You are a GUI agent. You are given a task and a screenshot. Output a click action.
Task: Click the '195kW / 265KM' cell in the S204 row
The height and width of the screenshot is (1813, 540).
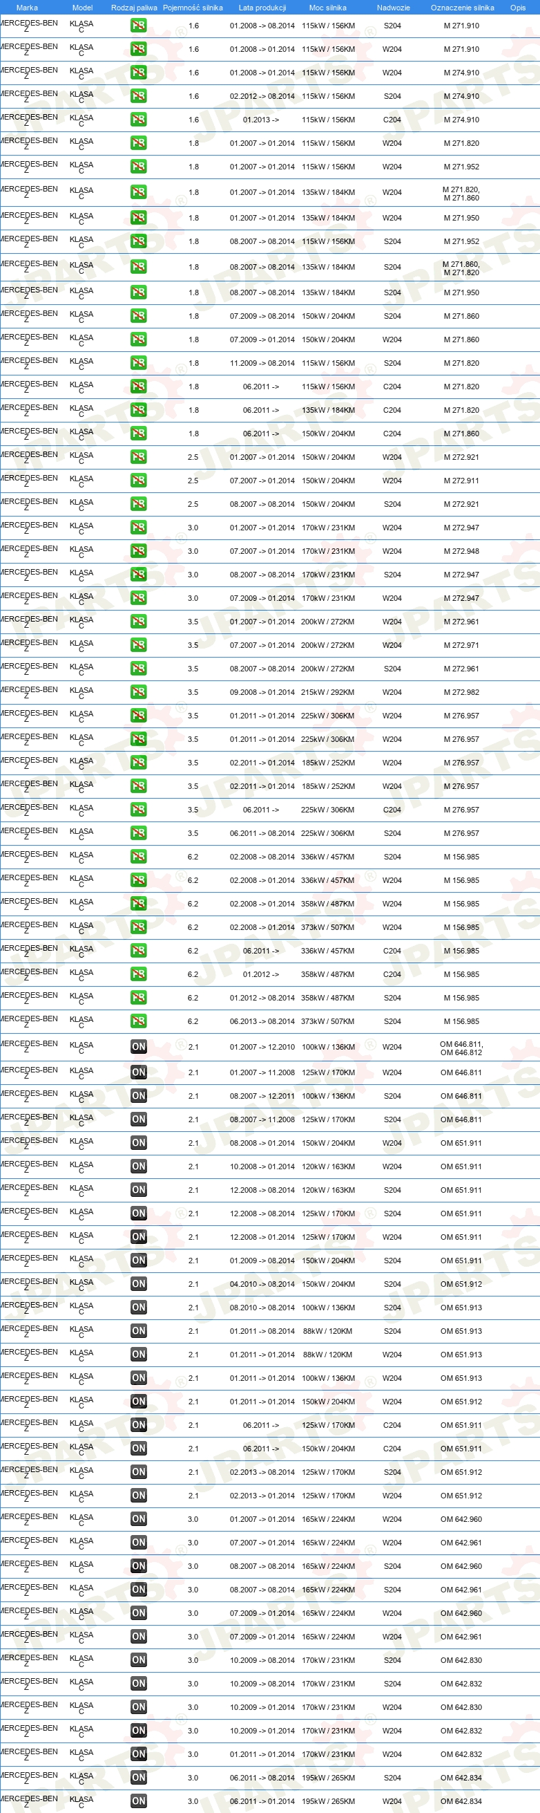327,1778
